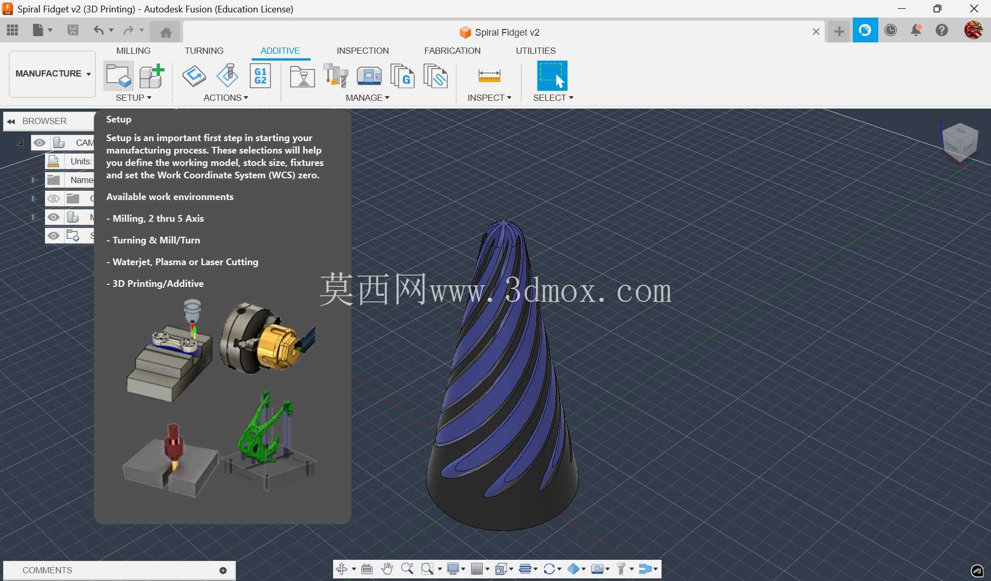Image resolution: width=991 pixels, height=581 pixels.
Task: Click the Look At tool
Action: 367,569
